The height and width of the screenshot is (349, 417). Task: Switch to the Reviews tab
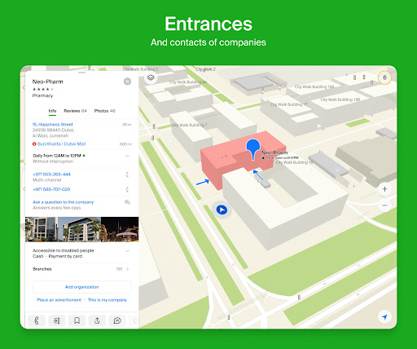click(x=75, y=111)
